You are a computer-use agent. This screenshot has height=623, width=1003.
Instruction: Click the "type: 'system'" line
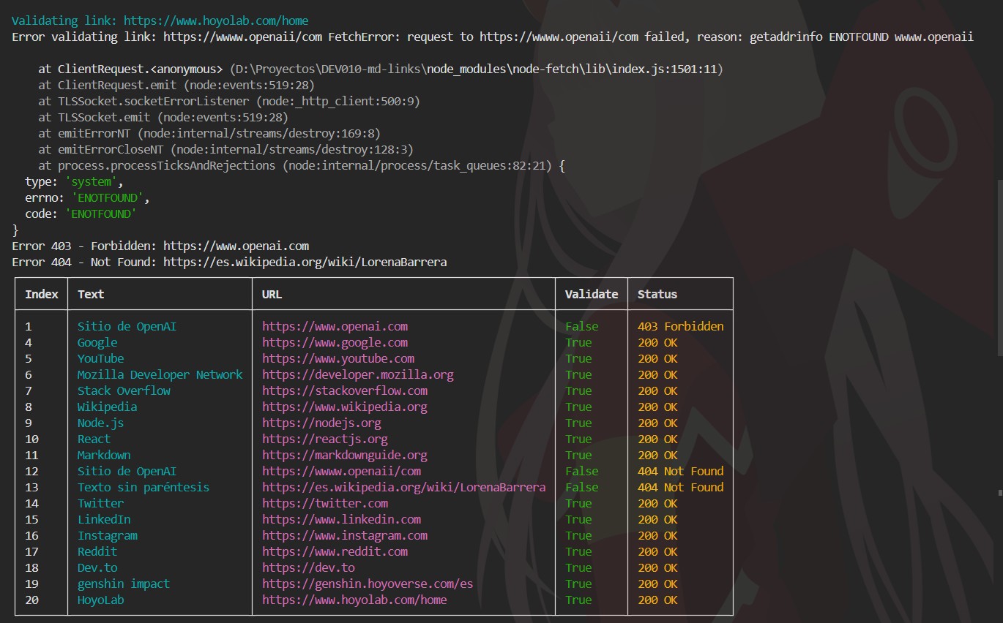coord(75,181)
